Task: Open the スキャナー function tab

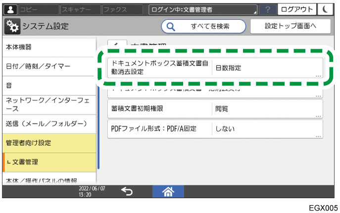Action: [81, 10]
